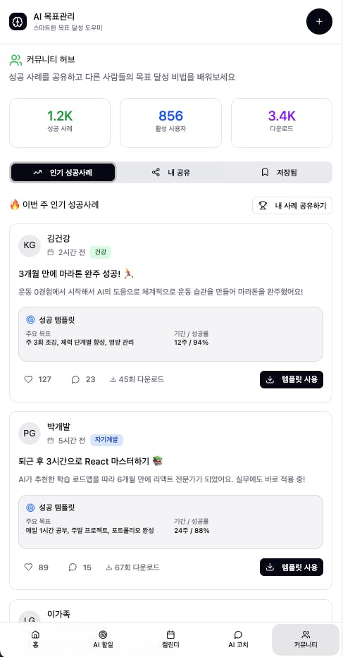Screen dimensions: 343x657
Task: Click the 67회 다운로드 download icon
Action: tap(109, 567)
